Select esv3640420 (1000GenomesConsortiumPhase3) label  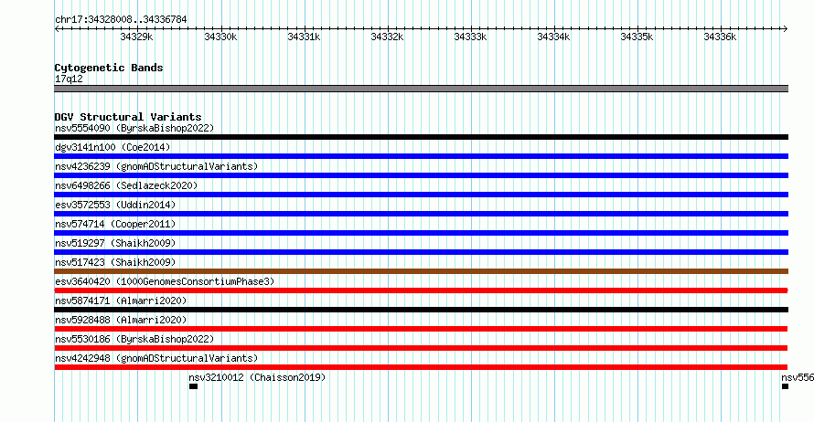(165, 281)
